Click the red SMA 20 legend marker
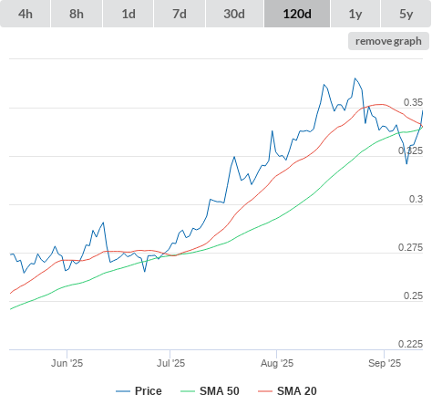Viewport: 432px width, 415px height. click(x=265, y=391)
